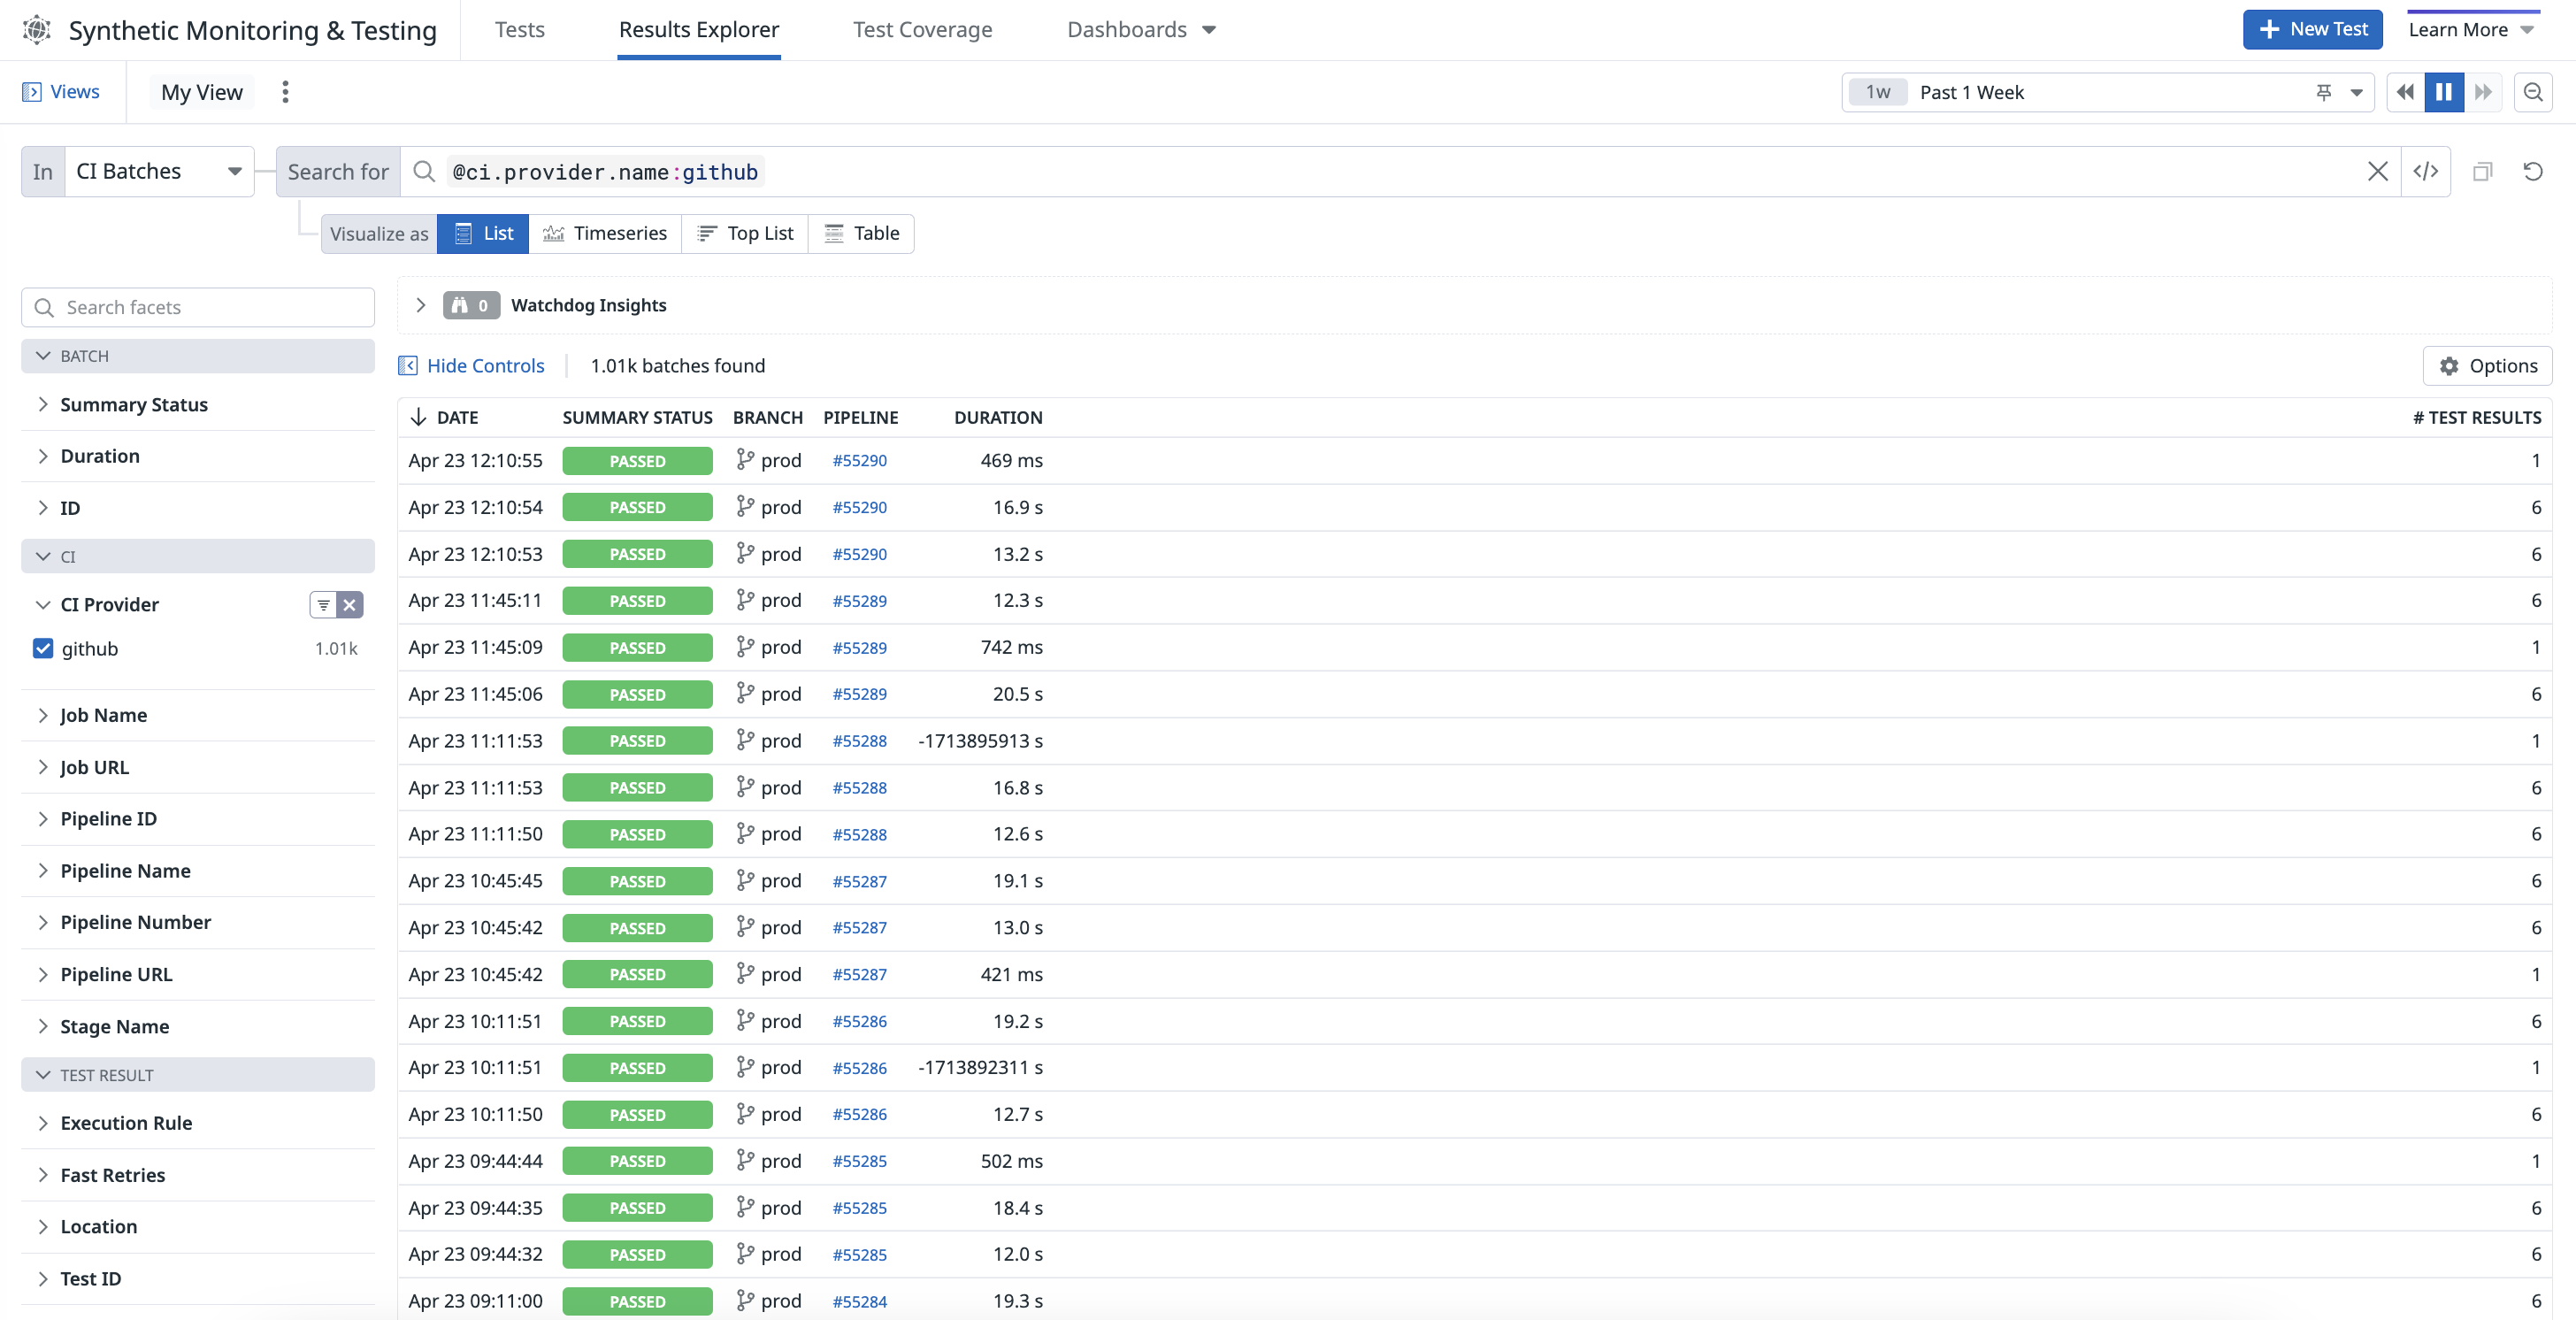Visualize as Timeseries

[604, 233]
